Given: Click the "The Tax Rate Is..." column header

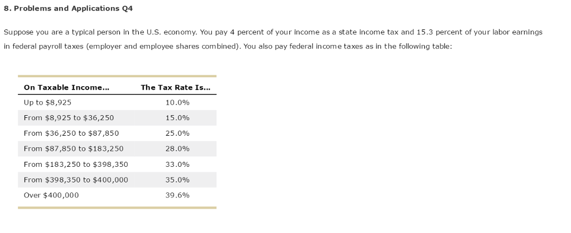Looking at the screenshot, I should [x=176, y=87].
